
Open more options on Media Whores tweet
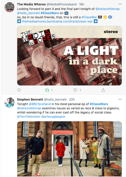[120, 4]
